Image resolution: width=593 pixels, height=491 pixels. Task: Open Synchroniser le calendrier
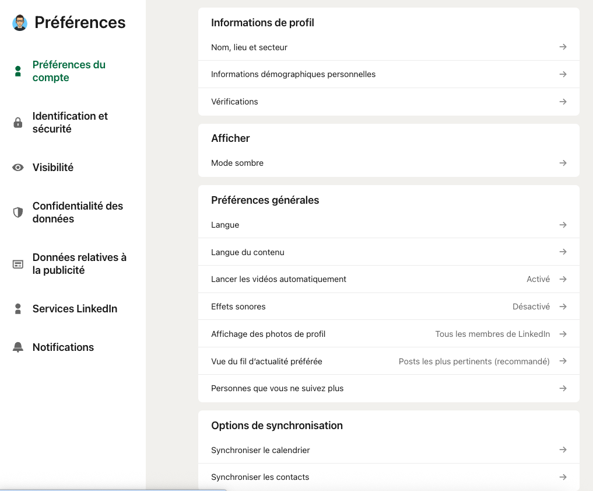pos(261,450)
